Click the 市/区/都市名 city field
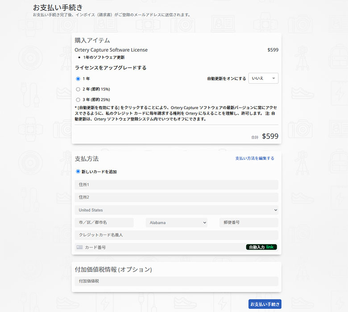348x312 pixels. (x=104, y=222)
